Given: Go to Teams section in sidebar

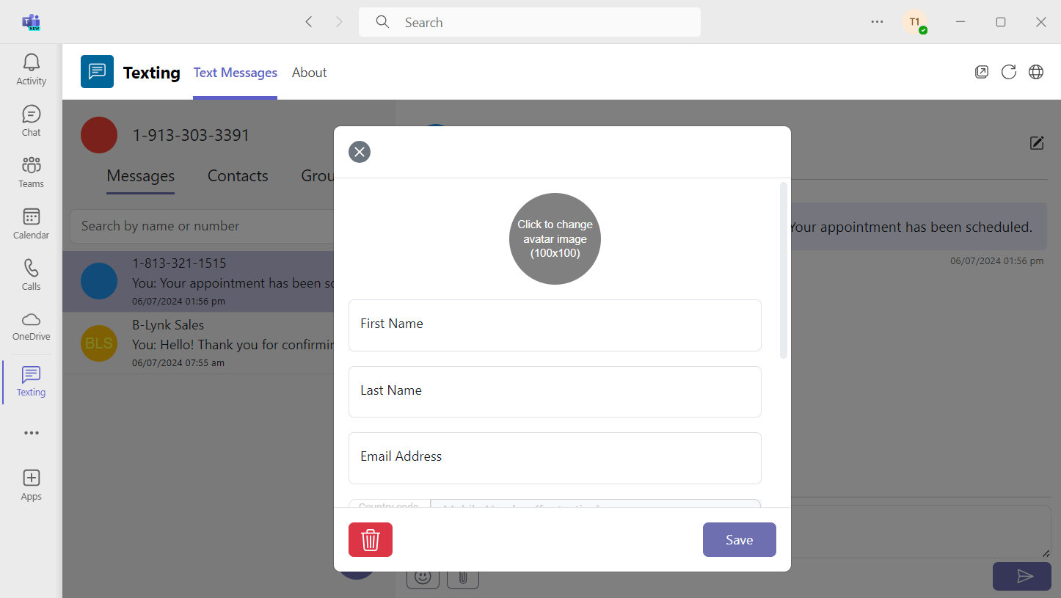Looking at the screenshot, I should (x=31, y=172).
